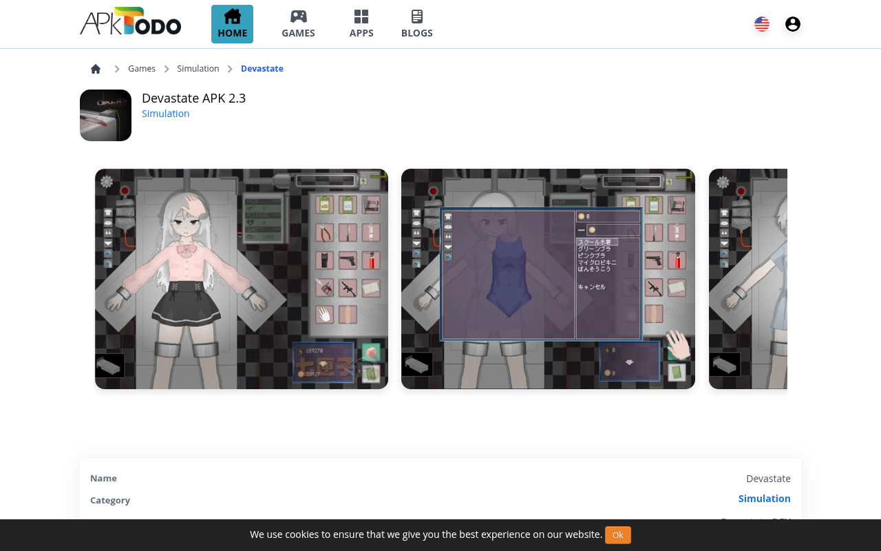The image size is (881, 551).
Task: Go to Simulation in the breadcrumb
Action: point(198,69)
